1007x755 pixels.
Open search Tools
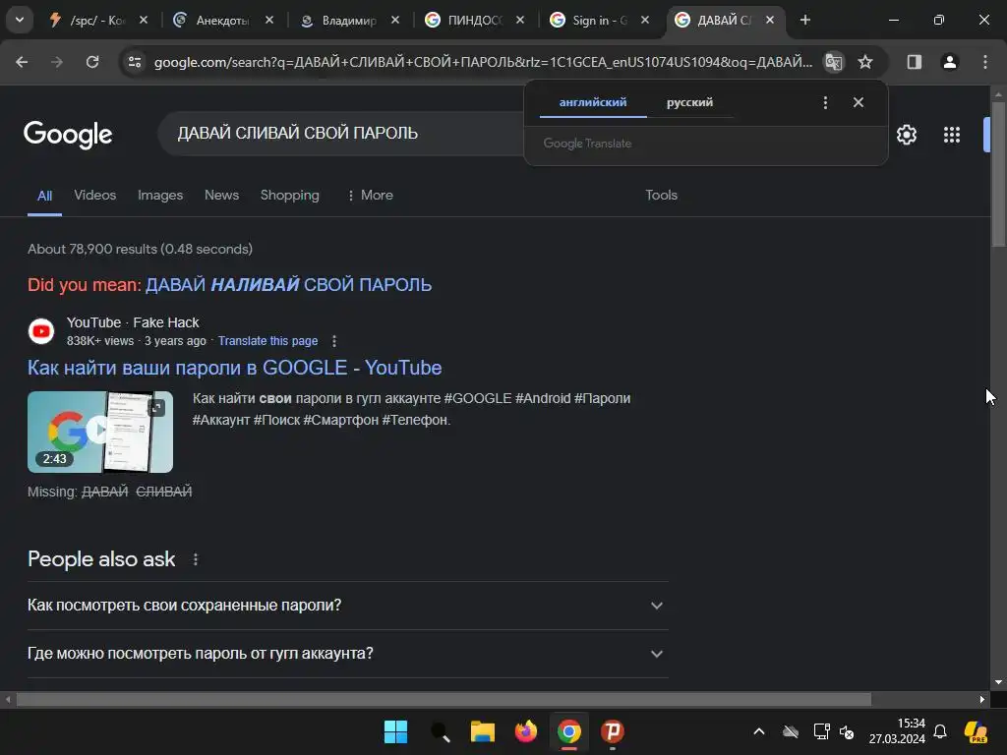pyautogui.click(x=662, y=196)
